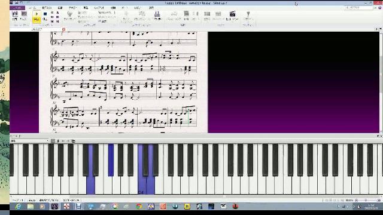Click the Live Tempo conductor icon
The image size is (383, 215).
pos(69,16)
